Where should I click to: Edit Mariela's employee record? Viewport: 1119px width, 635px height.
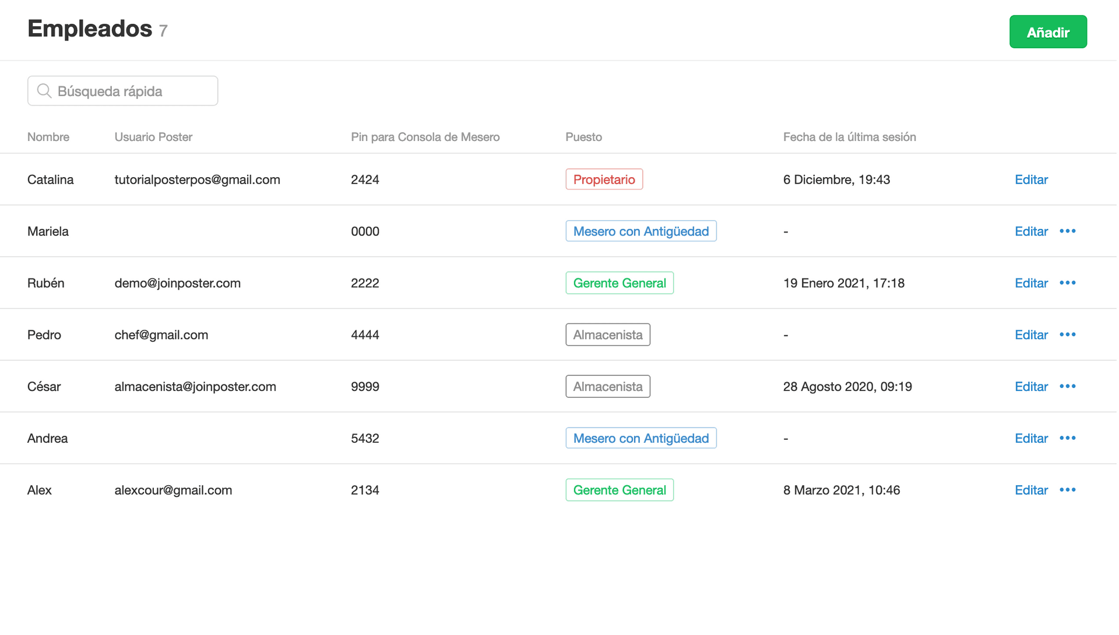click(1031, 231)
